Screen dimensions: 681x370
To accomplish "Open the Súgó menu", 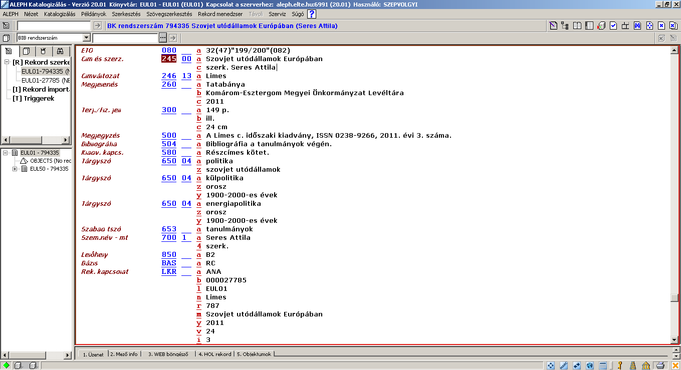I will [x=298, y=14].
